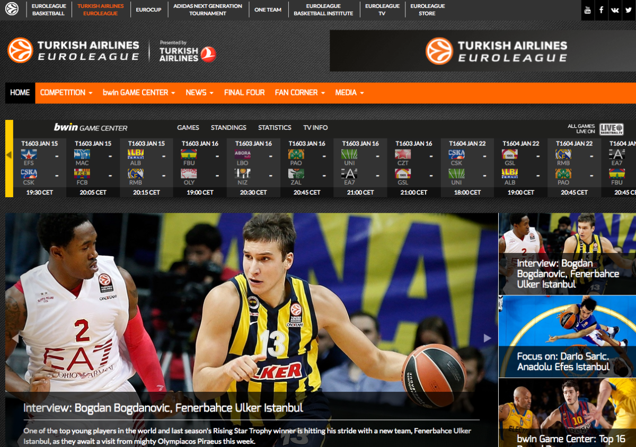Click the FCB team logo
636x447 pixels.
[82, 173]
